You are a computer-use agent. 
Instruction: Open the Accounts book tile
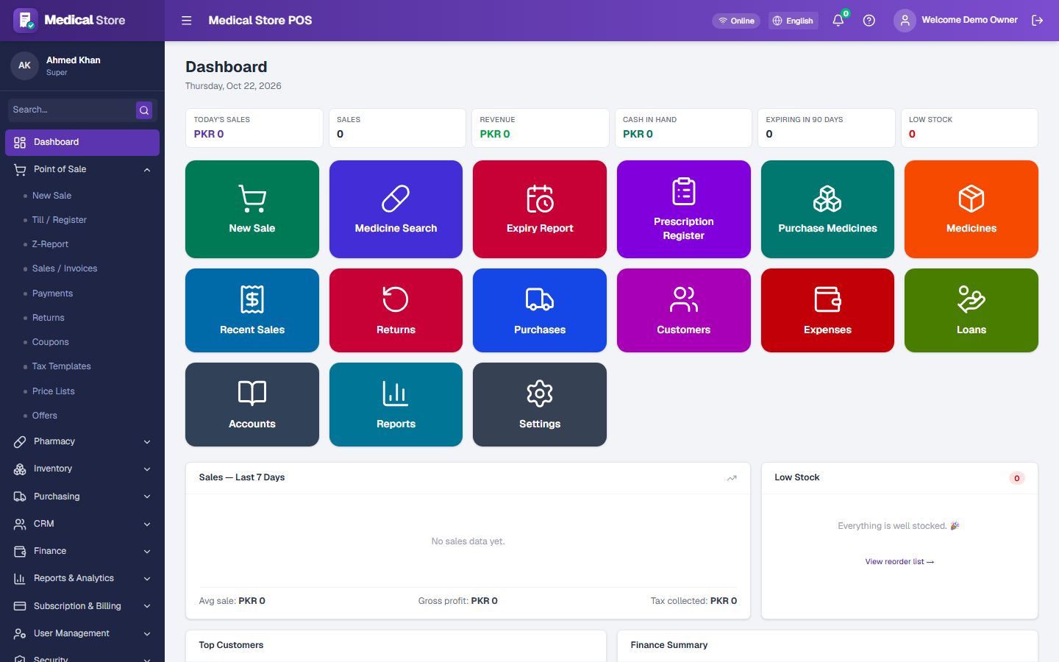click(x=252, y=405)
